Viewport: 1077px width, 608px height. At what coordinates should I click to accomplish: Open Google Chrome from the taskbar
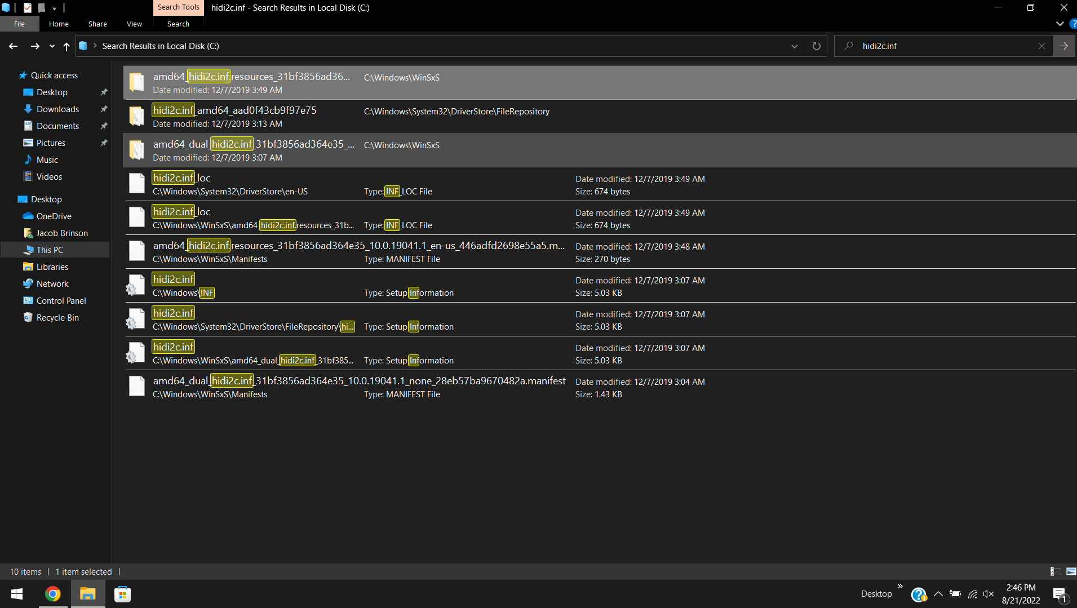click(x=53, y=594)
